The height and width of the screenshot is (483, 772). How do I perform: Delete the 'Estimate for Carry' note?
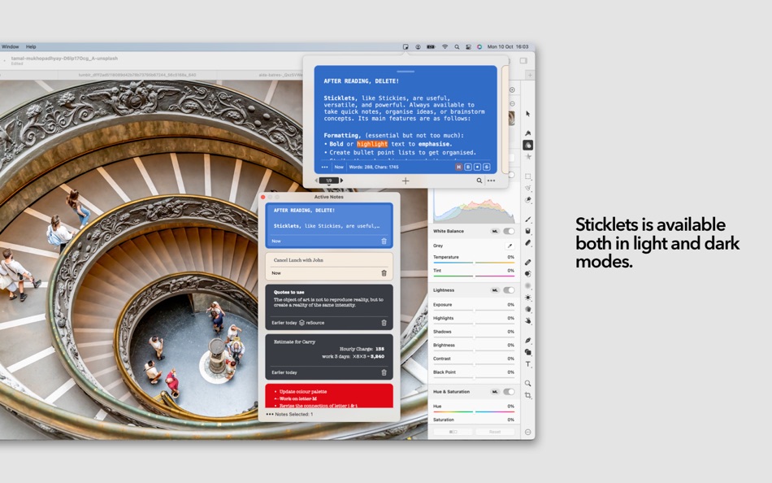coord(384,372)
